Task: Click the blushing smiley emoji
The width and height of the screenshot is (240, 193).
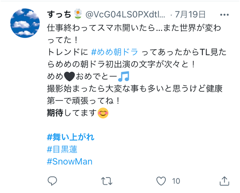Action: (x=103, y=113)
